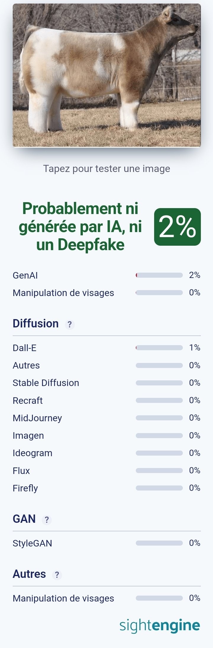Click the MidJourney row label
This screenshot has height=648, width=213.
pos(37,418)
